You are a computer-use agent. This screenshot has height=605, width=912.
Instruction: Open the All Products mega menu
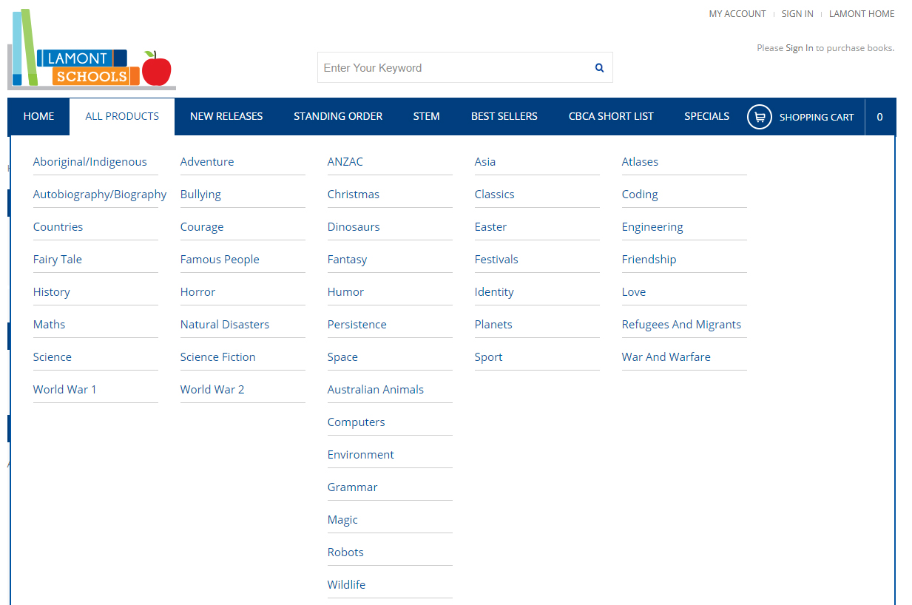(x=121, y=116)
